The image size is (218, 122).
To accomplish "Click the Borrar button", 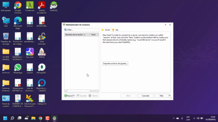I will pyautogui.click(x=94, y=96).
